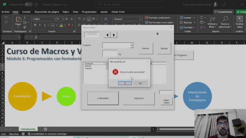Click the Redo icon
The width and height of the screenshot is (246, 138).
pos(6,22)
